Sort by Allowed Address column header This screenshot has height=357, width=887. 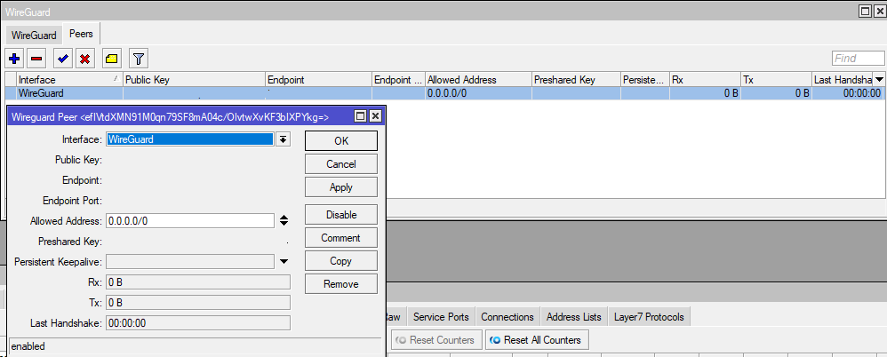click(478, 80)
